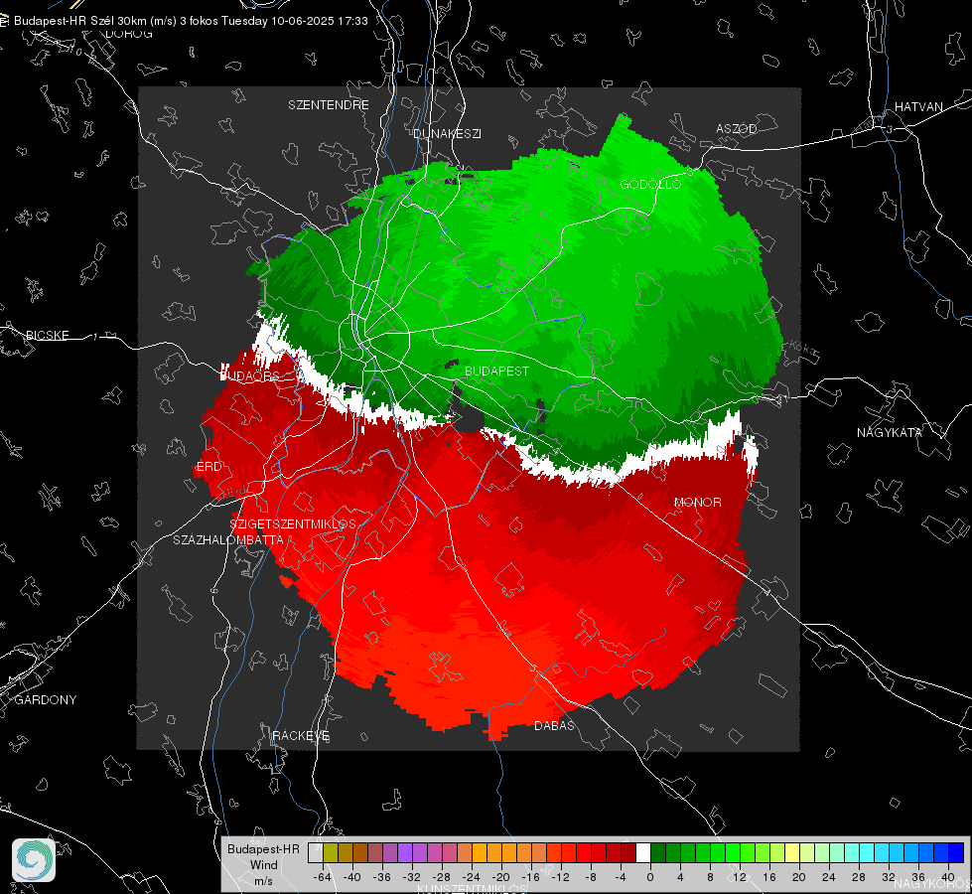
Task: Click the swirl logo icon bottom-left
Action: tap(34, 860)
